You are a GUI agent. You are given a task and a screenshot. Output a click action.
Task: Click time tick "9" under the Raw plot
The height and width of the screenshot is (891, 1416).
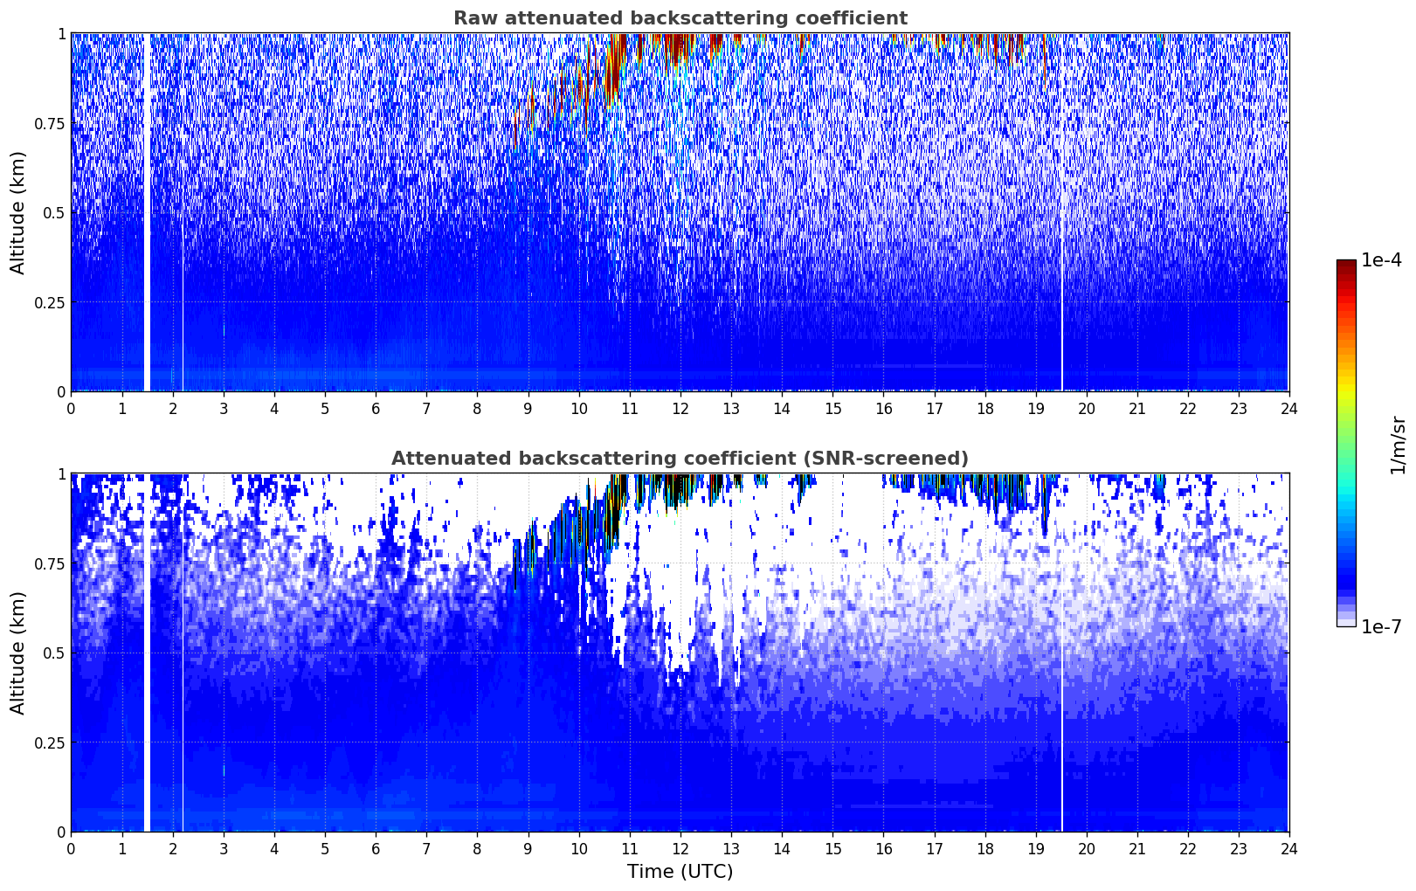(x=528, y=408)
